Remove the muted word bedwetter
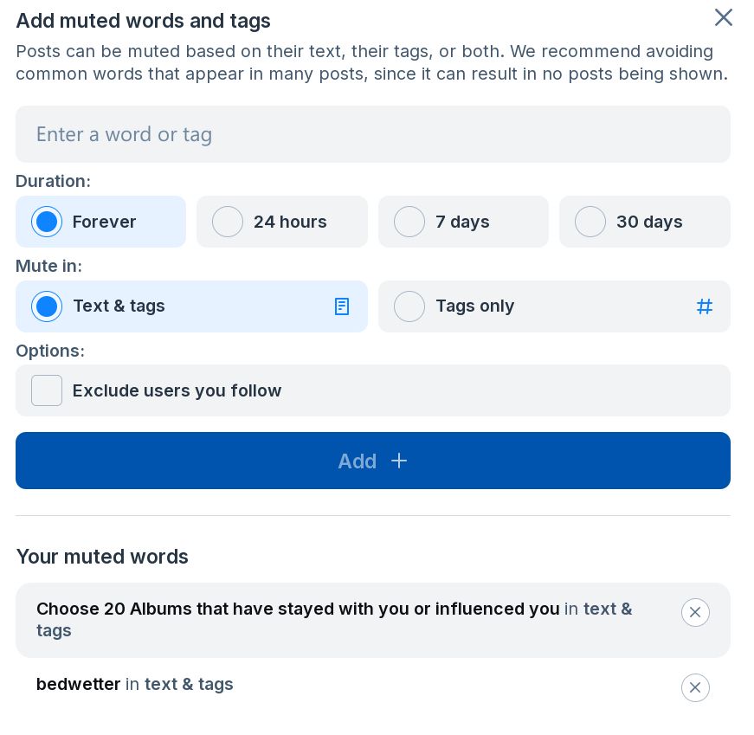 [x=695, y=687]
